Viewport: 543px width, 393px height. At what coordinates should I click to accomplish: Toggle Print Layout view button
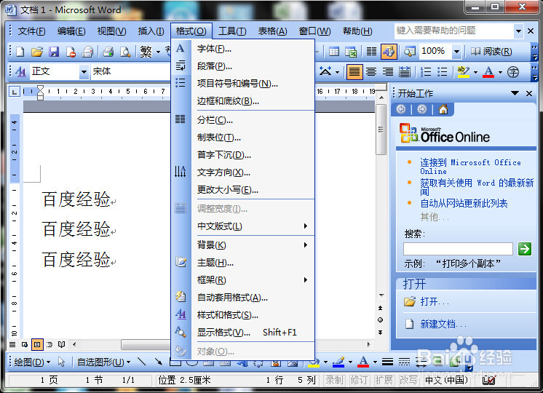pos(37,344)
